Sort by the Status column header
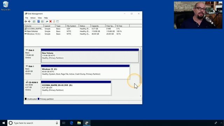224x126 pixels. tap(85, 26)
